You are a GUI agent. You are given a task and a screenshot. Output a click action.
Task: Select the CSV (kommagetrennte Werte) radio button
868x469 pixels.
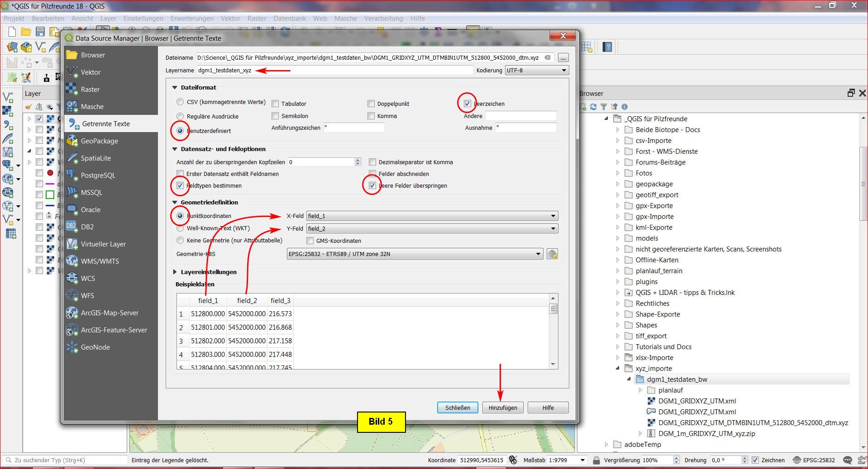[181, 102]
